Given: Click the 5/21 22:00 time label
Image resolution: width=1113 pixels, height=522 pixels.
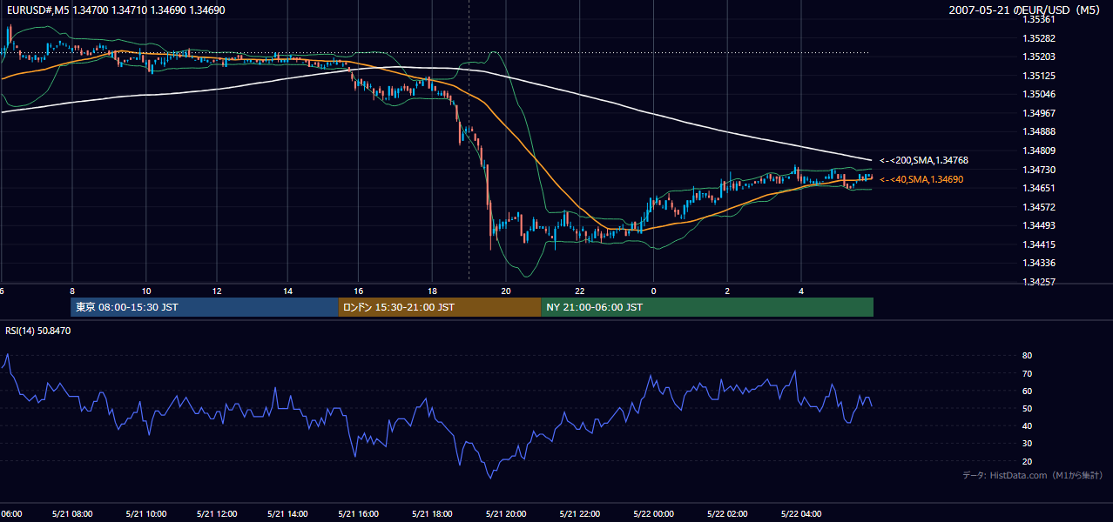Looking at the screenshot, I should pyautogui.click(x=578, y=514).
